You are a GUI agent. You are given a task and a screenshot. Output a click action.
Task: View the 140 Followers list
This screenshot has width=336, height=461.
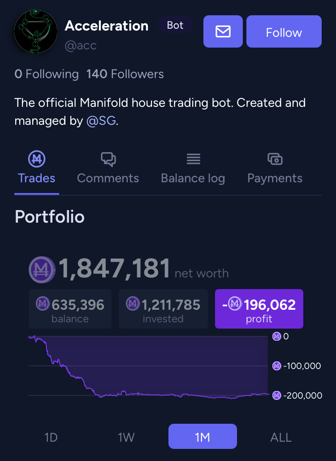coord(125,74)
